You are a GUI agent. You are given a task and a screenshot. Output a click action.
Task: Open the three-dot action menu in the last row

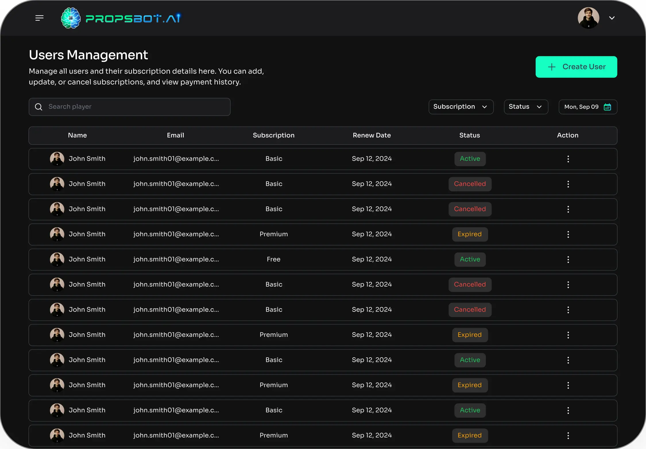click(568, 435)
